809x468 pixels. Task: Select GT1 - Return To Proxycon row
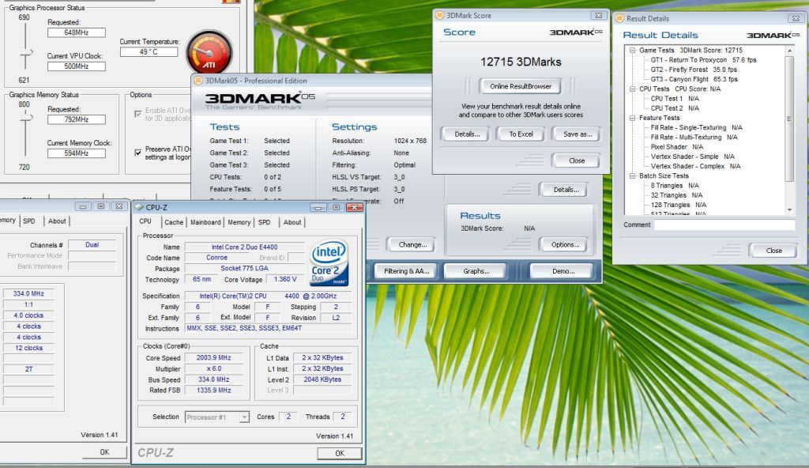703,60
